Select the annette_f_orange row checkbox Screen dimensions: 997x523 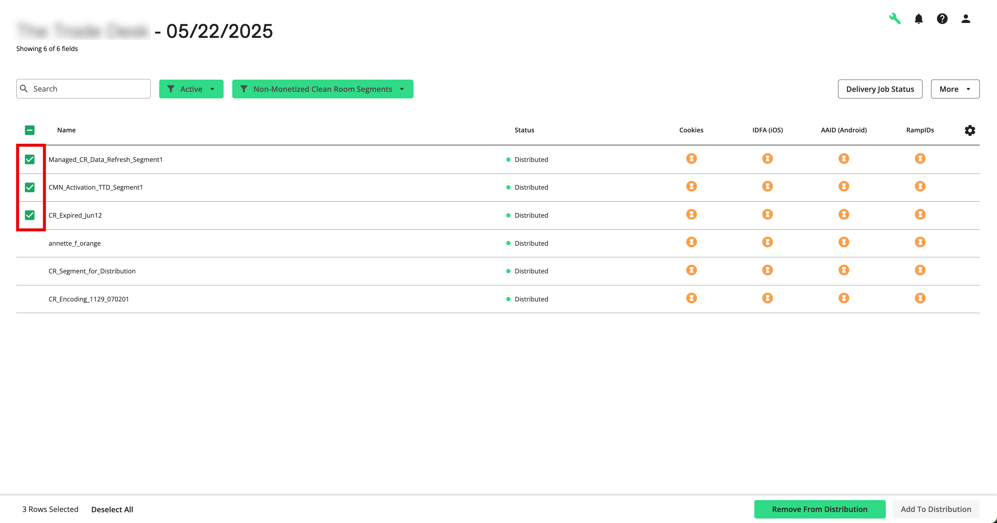[x=30, y=243]
